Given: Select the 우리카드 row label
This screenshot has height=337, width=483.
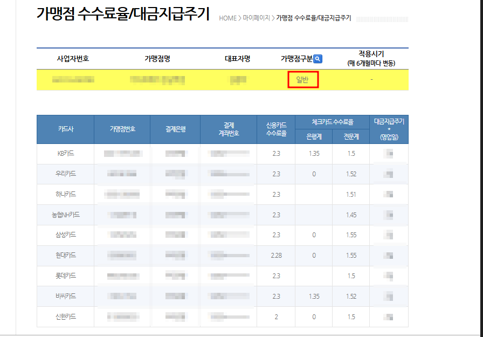Looking at the screenshot, I should (66, 174).
